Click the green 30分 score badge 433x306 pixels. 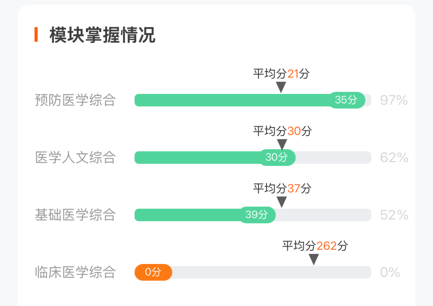[277, 157]
